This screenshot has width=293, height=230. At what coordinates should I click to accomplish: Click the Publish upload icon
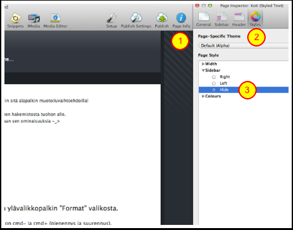pyautogui.click(x=161, y=20)
